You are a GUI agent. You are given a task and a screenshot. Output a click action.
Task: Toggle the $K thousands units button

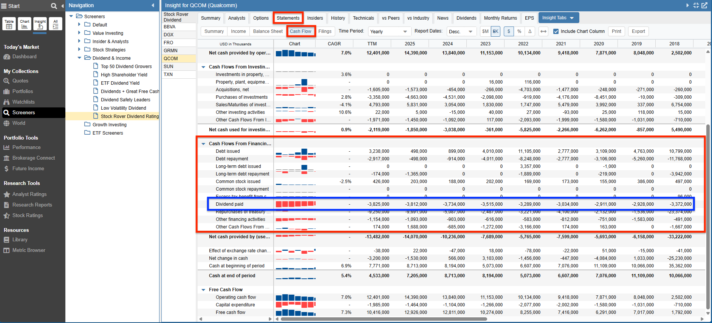tap(495, 31)
